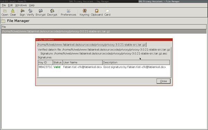Click Fabian Keil user name cell
The height and width of the screenshot is (130, 208).
(83, 67)
